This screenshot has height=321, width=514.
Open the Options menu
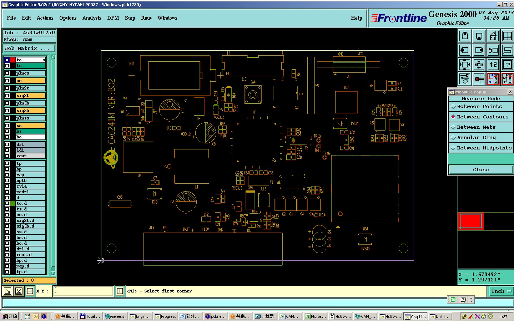[68, 18]
